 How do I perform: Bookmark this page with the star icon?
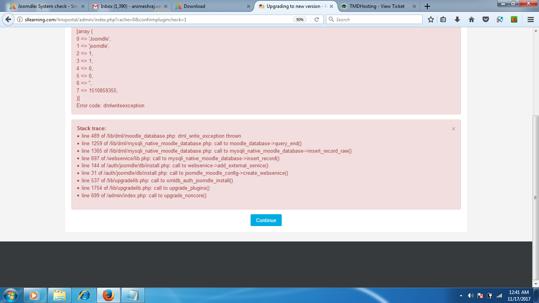tap(431, 19)
